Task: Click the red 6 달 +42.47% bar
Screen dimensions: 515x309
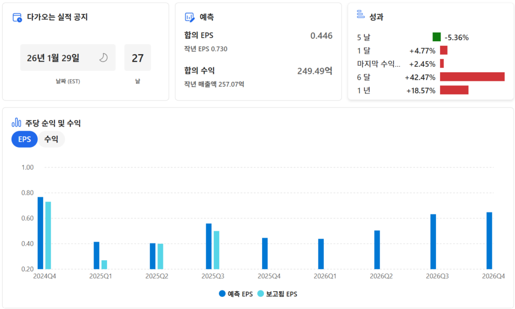Action: (472, 76)
